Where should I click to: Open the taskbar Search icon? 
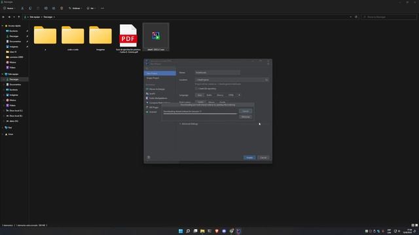click(x=188, y=231)
